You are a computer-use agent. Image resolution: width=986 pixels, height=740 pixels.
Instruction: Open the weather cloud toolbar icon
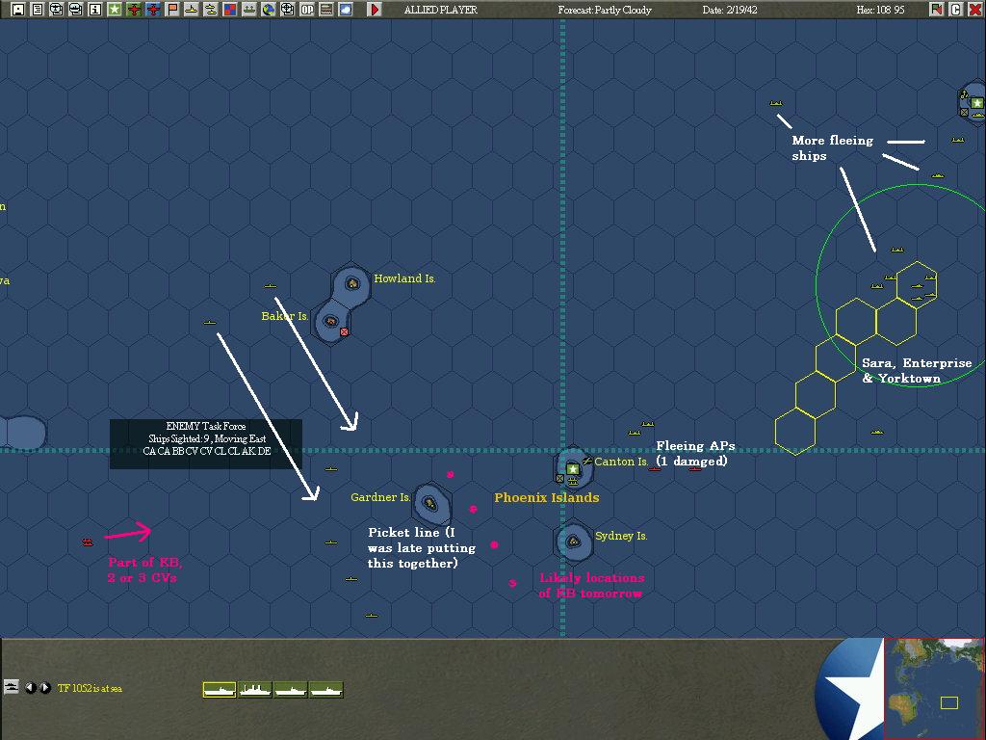pyautogui.click(x=346, y=10)
